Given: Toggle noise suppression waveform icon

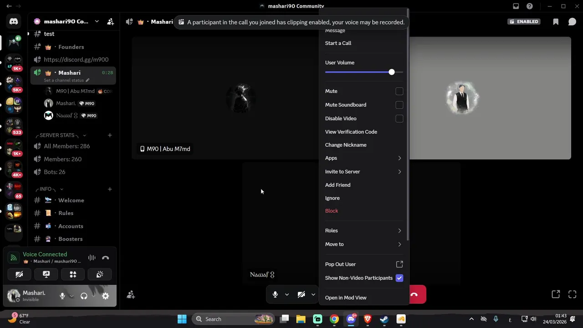Looking at the screenshot, I should click(x=92, y=258).
